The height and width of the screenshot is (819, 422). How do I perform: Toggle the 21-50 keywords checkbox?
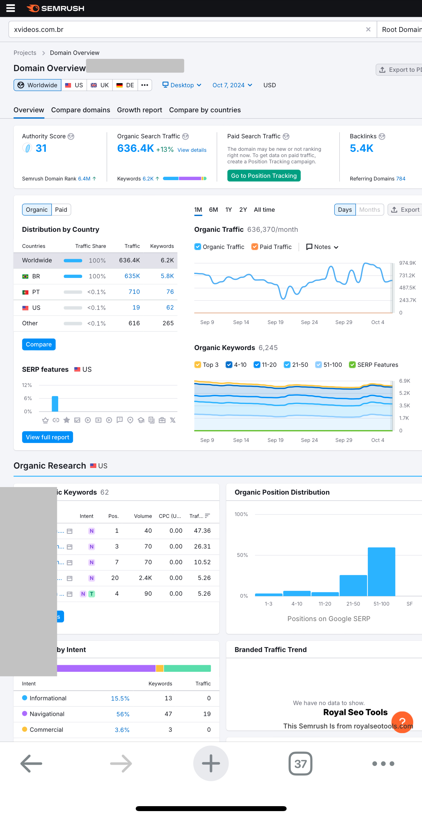coord(287,365)
